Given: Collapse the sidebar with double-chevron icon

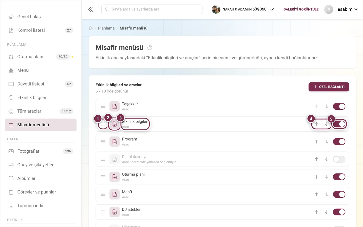Looking at the screenshot, I should click(x=90, y=9).
